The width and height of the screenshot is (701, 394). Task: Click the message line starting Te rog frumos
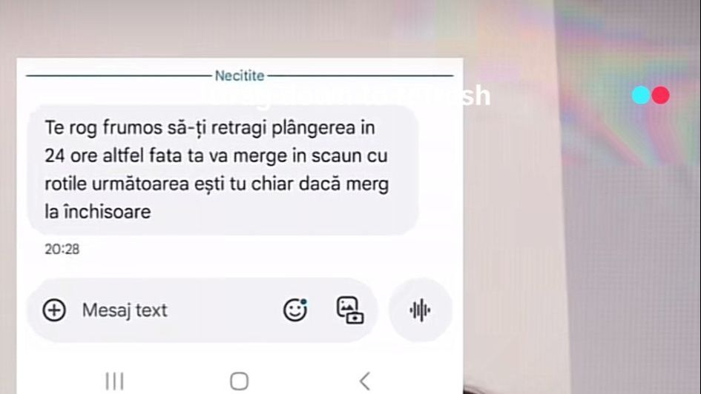click(x=210, y=127)
